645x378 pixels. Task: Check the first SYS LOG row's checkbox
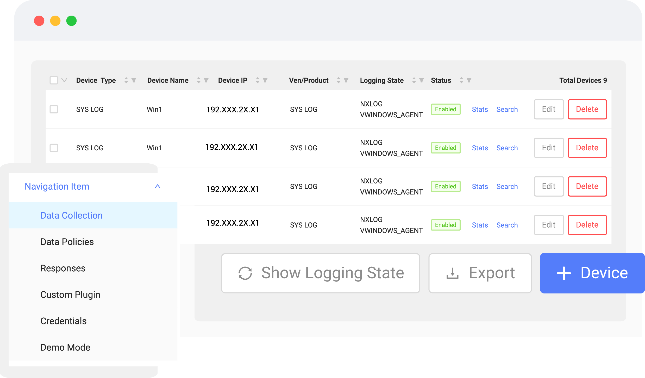54,109
